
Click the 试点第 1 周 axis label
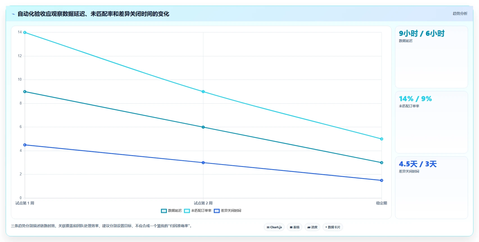(25, 203)
